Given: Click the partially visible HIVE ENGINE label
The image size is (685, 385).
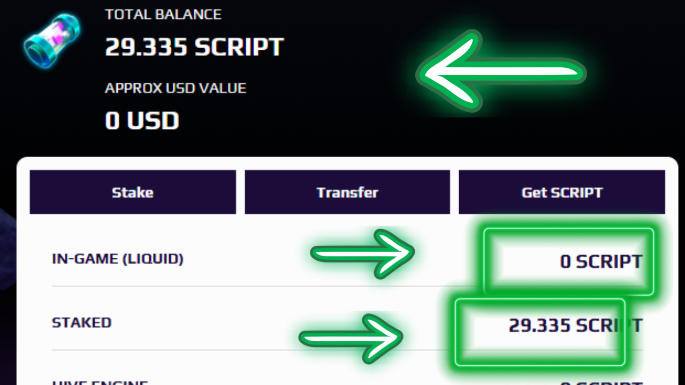Looking at the screenshot, I should (100, 382).
